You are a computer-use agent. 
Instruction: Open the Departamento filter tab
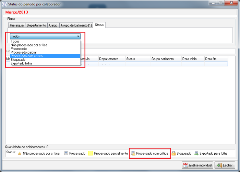[x=36, y=25]
